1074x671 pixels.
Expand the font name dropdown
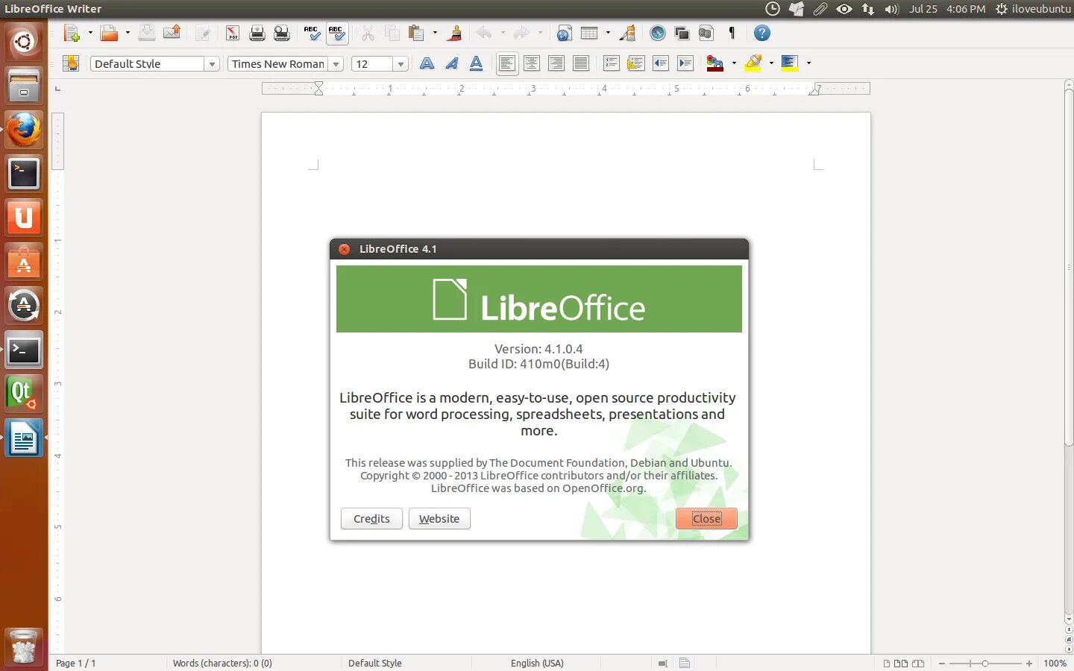click(336, 64)
